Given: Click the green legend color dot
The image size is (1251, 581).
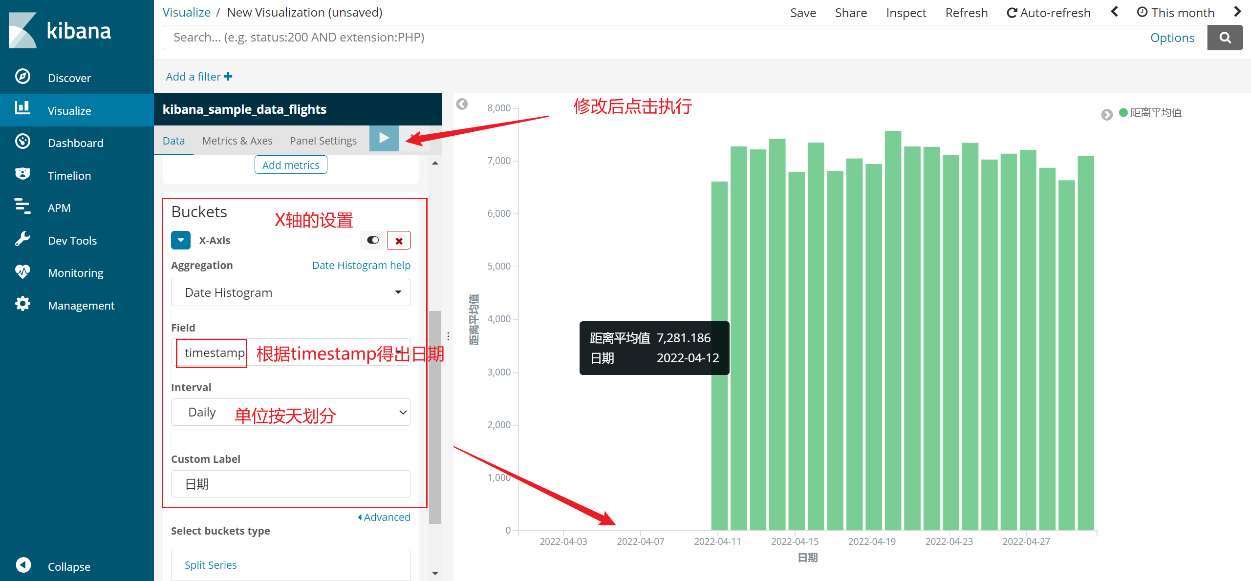Looking at the screenshot, I should [1123, 113].
